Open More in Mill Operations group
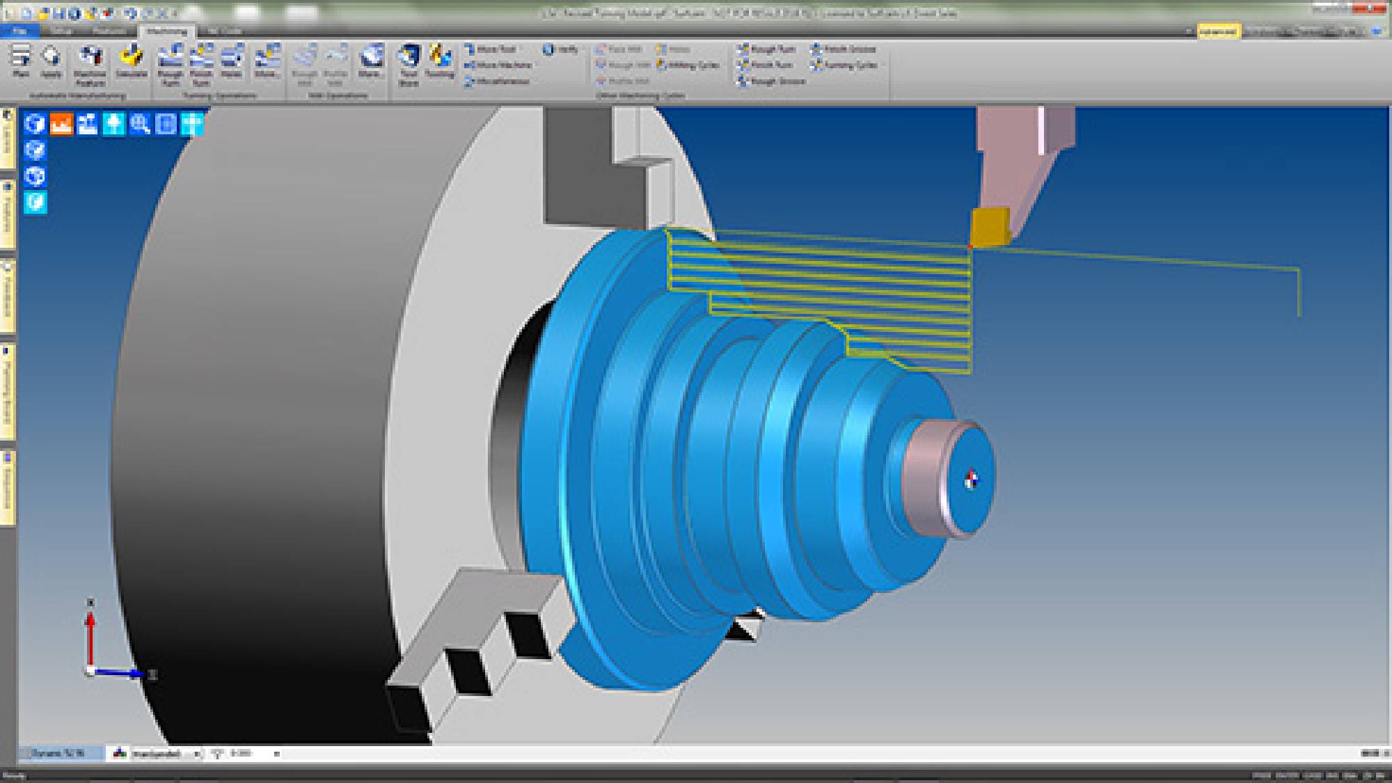The height and width of the screenshot is (783, 1392). point(370,61)
